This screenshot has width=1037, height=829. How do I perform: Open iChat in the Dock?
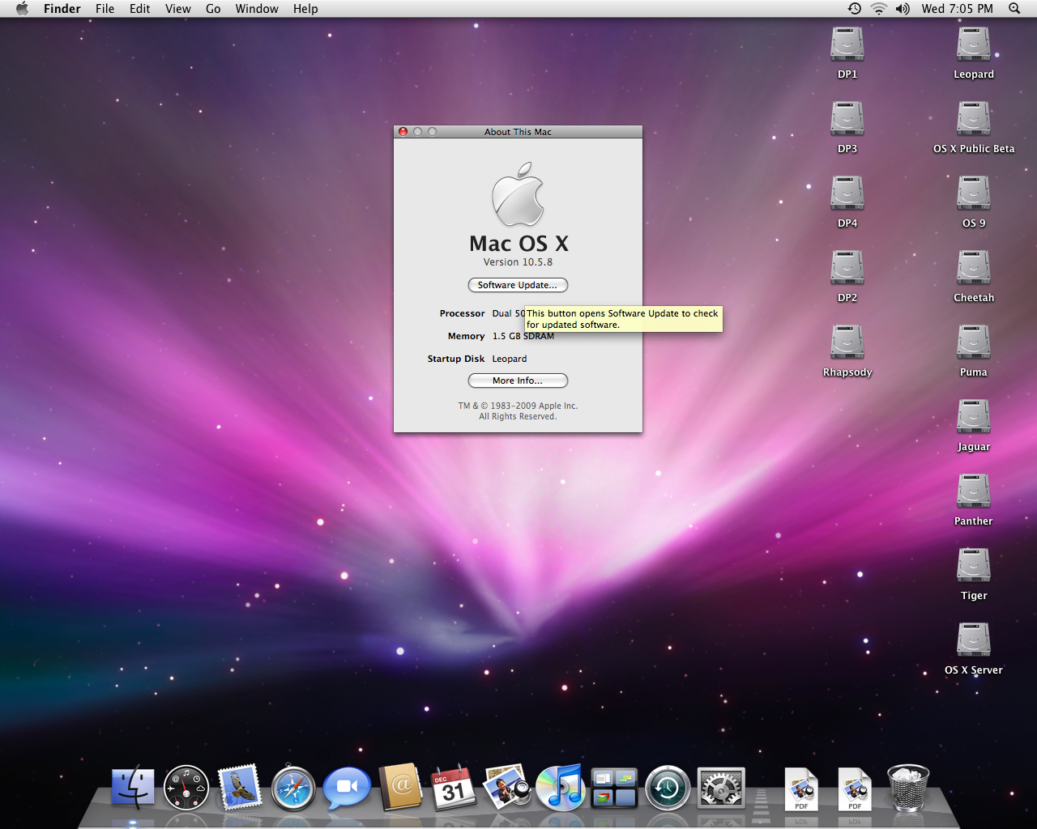tap(347, 788)
